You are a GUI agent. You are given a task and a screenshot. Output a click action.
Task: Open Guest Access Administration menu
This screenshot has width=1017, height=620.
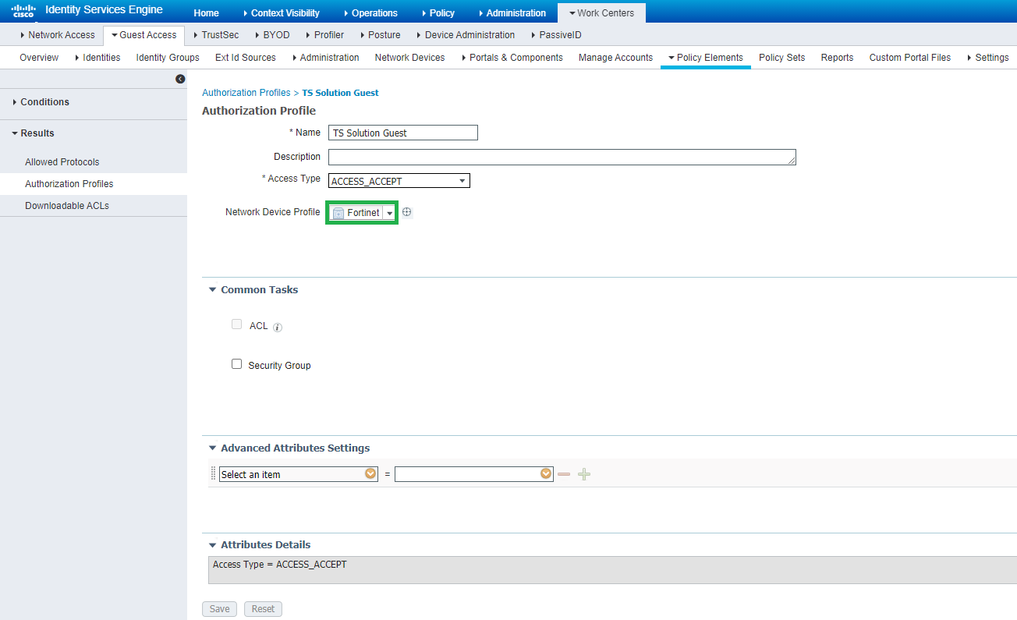tap(326, 58)
